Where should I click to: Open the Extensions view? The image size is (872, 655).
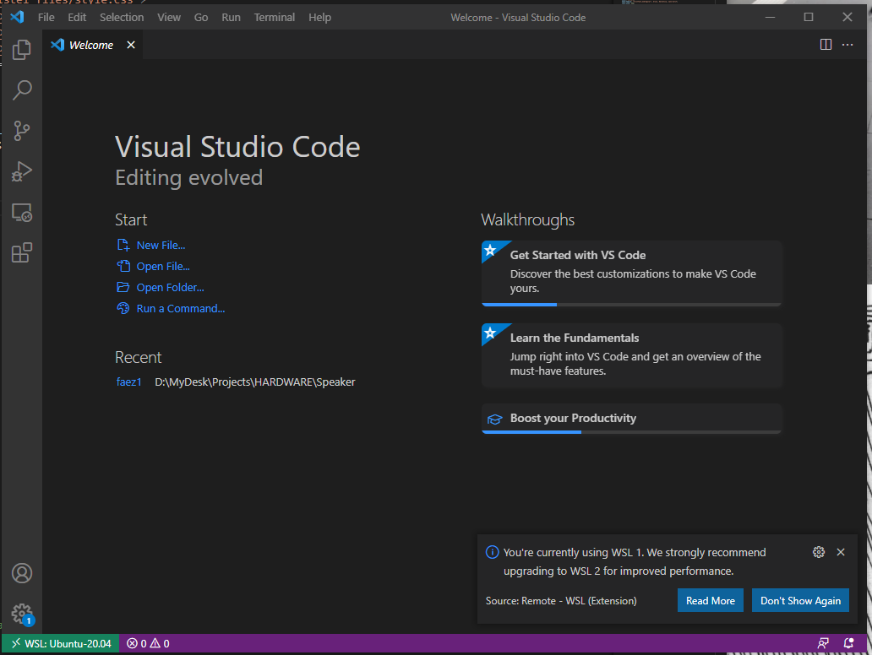click(22, 252)
